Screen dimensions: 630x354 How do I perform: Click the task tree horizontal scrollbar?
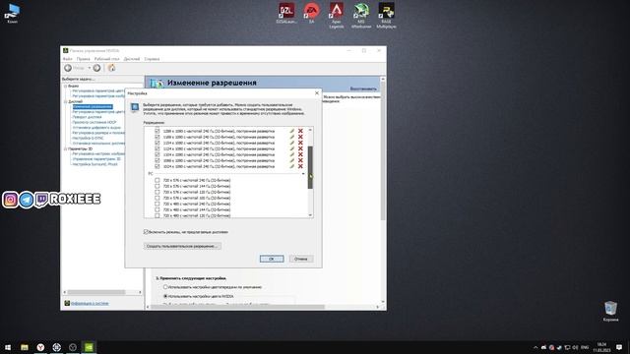click(96, 292)
